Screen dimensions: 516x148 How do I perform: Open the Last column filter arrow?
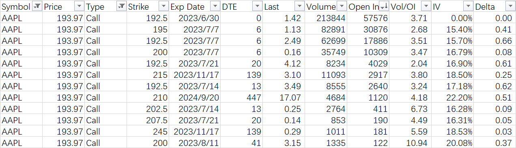pos(299,6)
